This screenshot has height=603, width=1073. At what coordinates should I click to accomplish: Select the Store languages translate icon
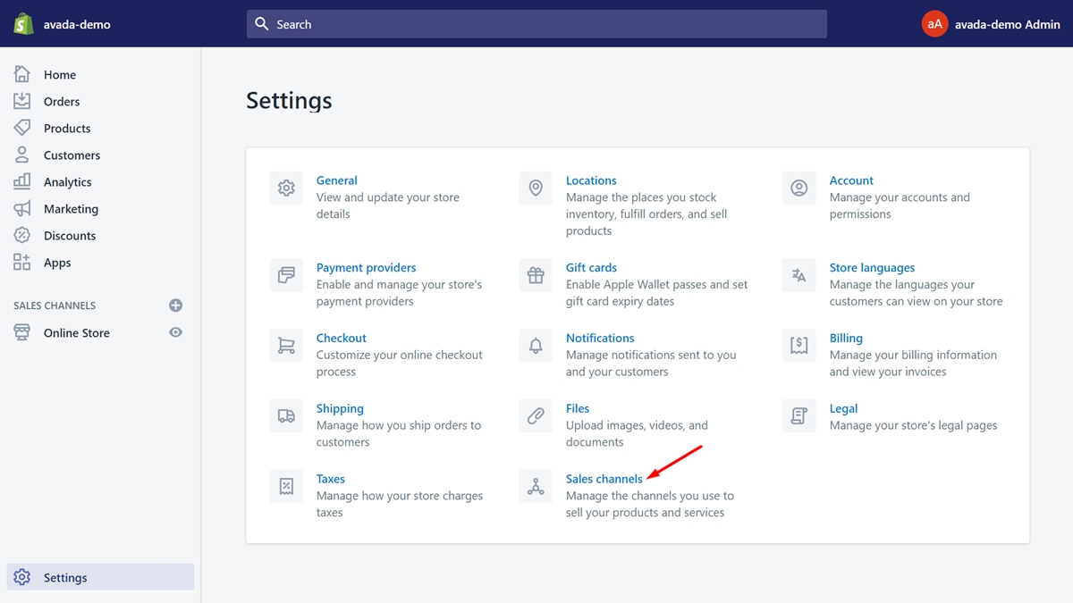coord(798,275)
